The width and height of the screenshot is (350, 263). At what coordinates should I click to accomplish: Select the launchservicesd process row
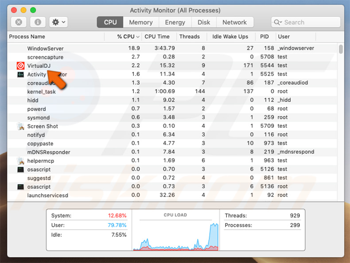(172, 195)
